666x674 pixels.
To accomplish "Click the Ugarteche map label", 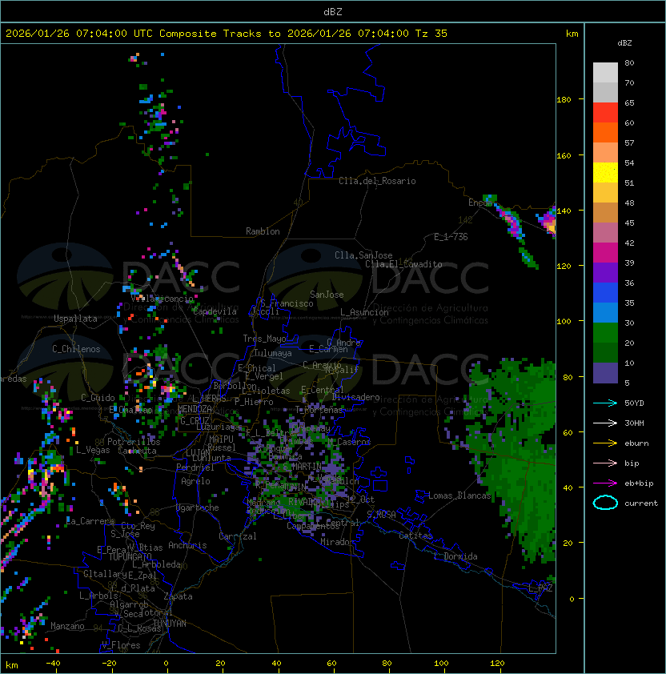I will (197, 508).
